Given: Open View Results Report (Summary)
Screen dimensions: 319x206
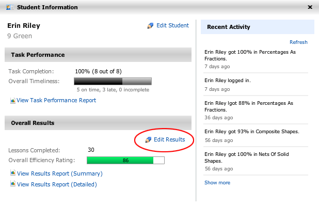Looking at the screenshot, I should [x=59, y=173].
